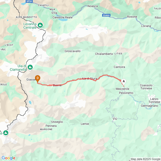Select the Ala di Stura town label
This screenshot has width=161, height=161.
point(89,78)
